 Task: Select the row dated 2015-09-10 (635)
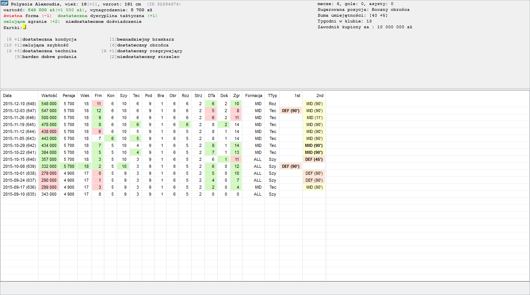pos(19,194)
